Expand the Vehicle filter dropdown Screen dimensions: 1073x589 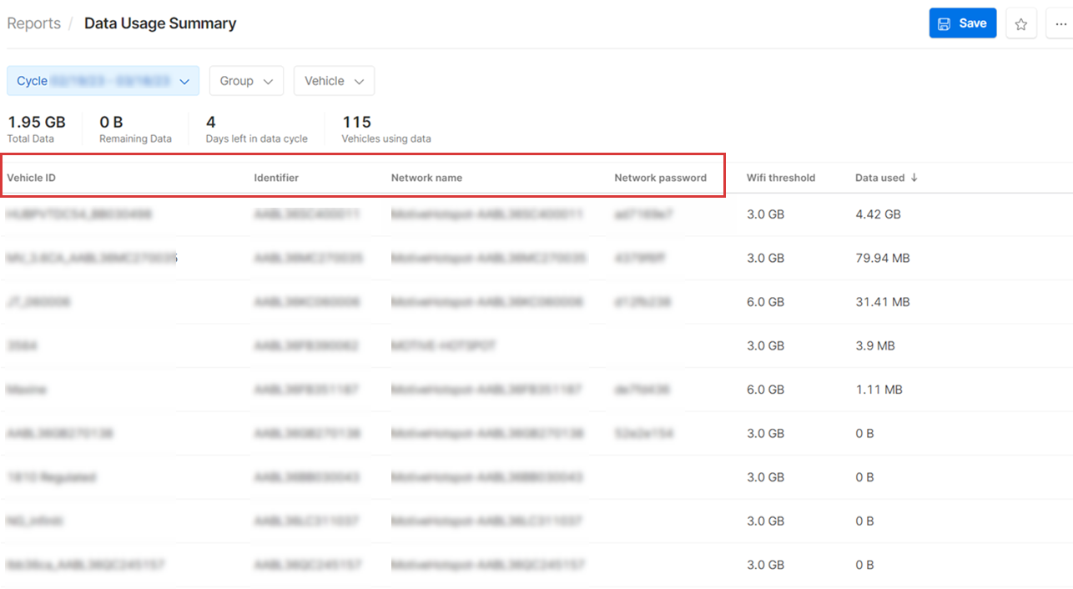point(334,81)
